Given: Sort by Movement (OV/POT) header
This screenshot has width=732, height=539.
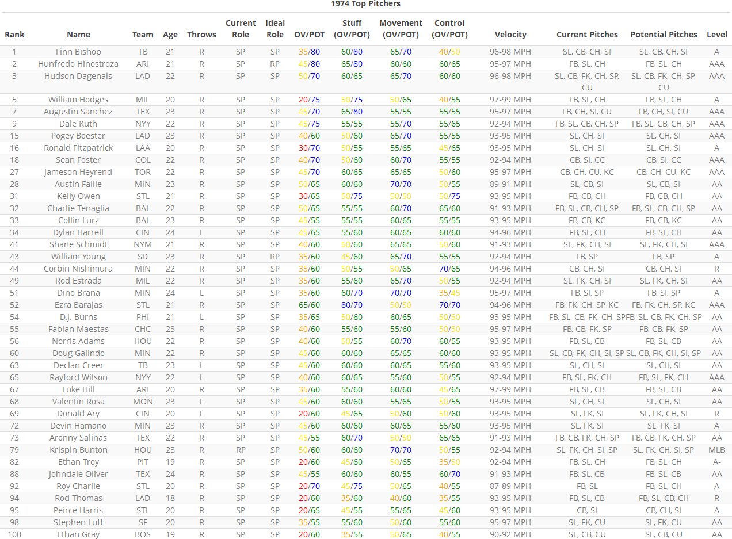Looking at the screenshot, I should (x=401, y=29).
